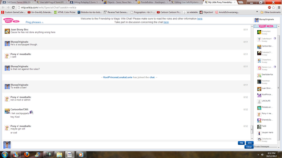
Task: Click the Friendship is Magic Wiki logo
Action: [11, 21]
